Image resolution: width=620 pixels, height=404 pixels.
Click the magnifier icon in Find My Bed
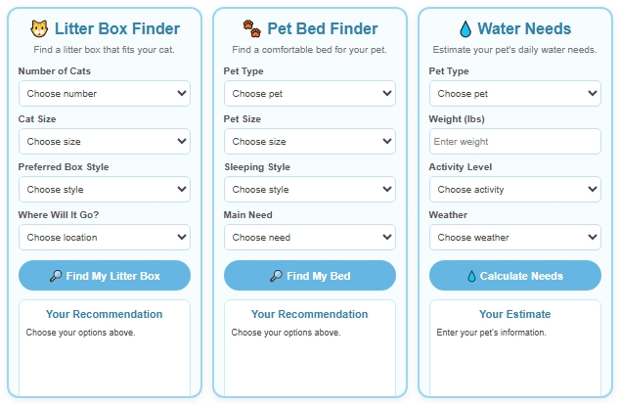(x=276, y=276)
